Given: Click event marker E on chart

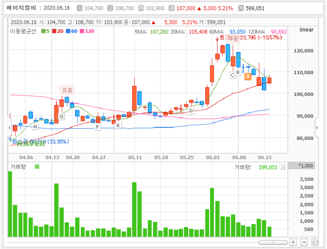Looking at the screenshot, I should click(x=118, y=125).
